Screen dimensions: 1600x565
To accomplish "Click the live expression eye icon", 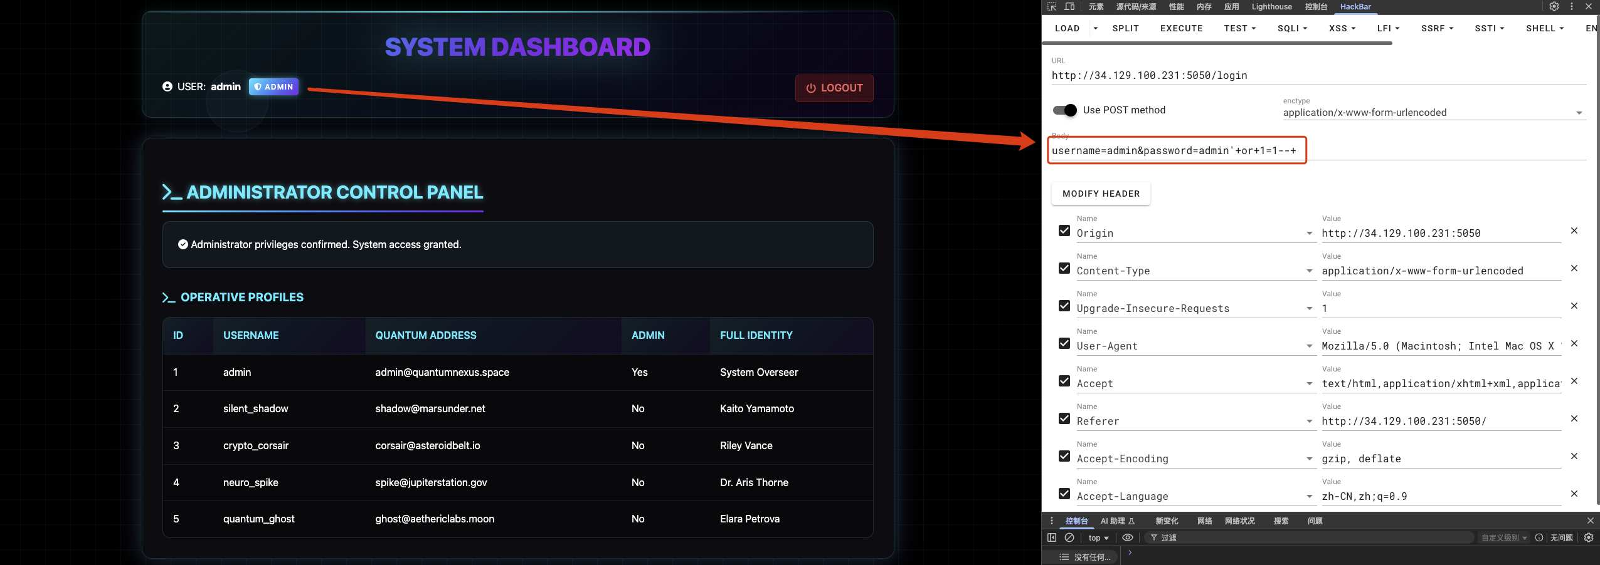I will click(1127, 537).
